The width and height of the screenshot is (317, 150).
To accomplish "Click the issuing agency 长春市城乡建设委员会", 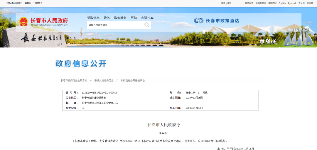I will click(x=94, y=98).
